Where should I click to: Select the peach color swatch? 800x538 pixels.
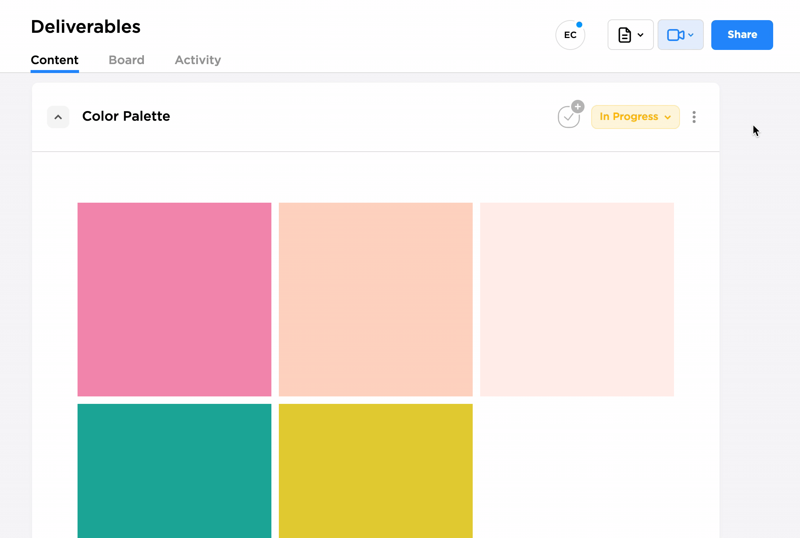pyautogui.click(x=376, y=299)
